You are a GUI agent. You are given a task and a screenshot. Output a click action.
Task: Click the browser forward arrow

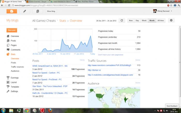[5, 5]
